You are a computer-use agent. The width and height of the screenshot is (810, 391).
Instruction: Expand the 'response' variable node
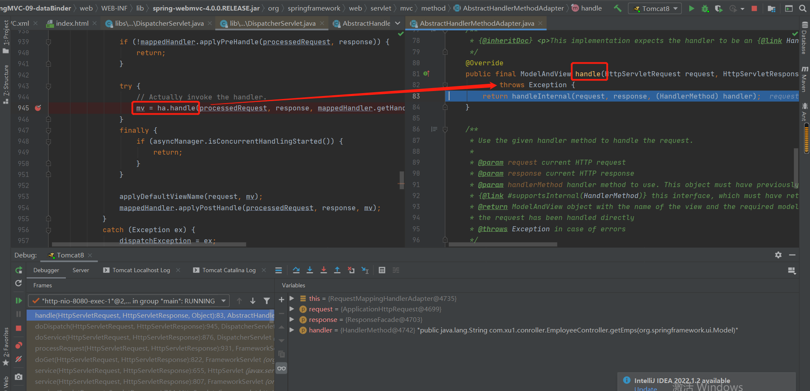292,319
